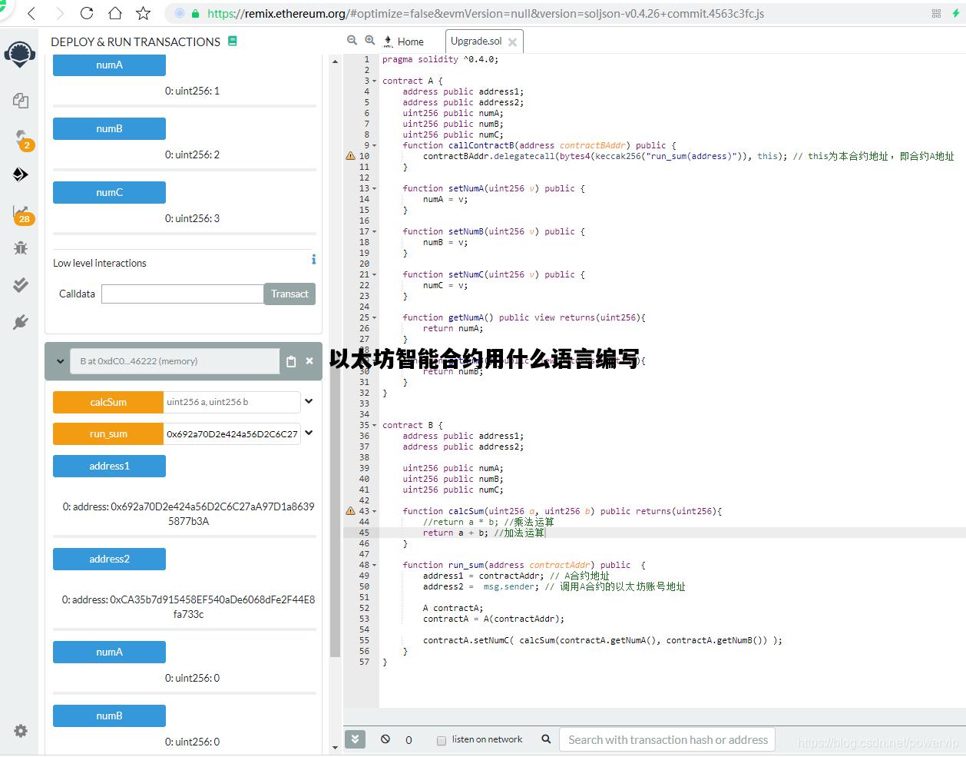Viewport: 966px width, 757px height.
Task: Focus the Calldata input field
Action: [x=183, y=294]
